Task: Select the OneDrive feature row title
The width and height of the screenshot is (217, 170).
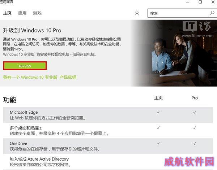Action: point(18,144)
